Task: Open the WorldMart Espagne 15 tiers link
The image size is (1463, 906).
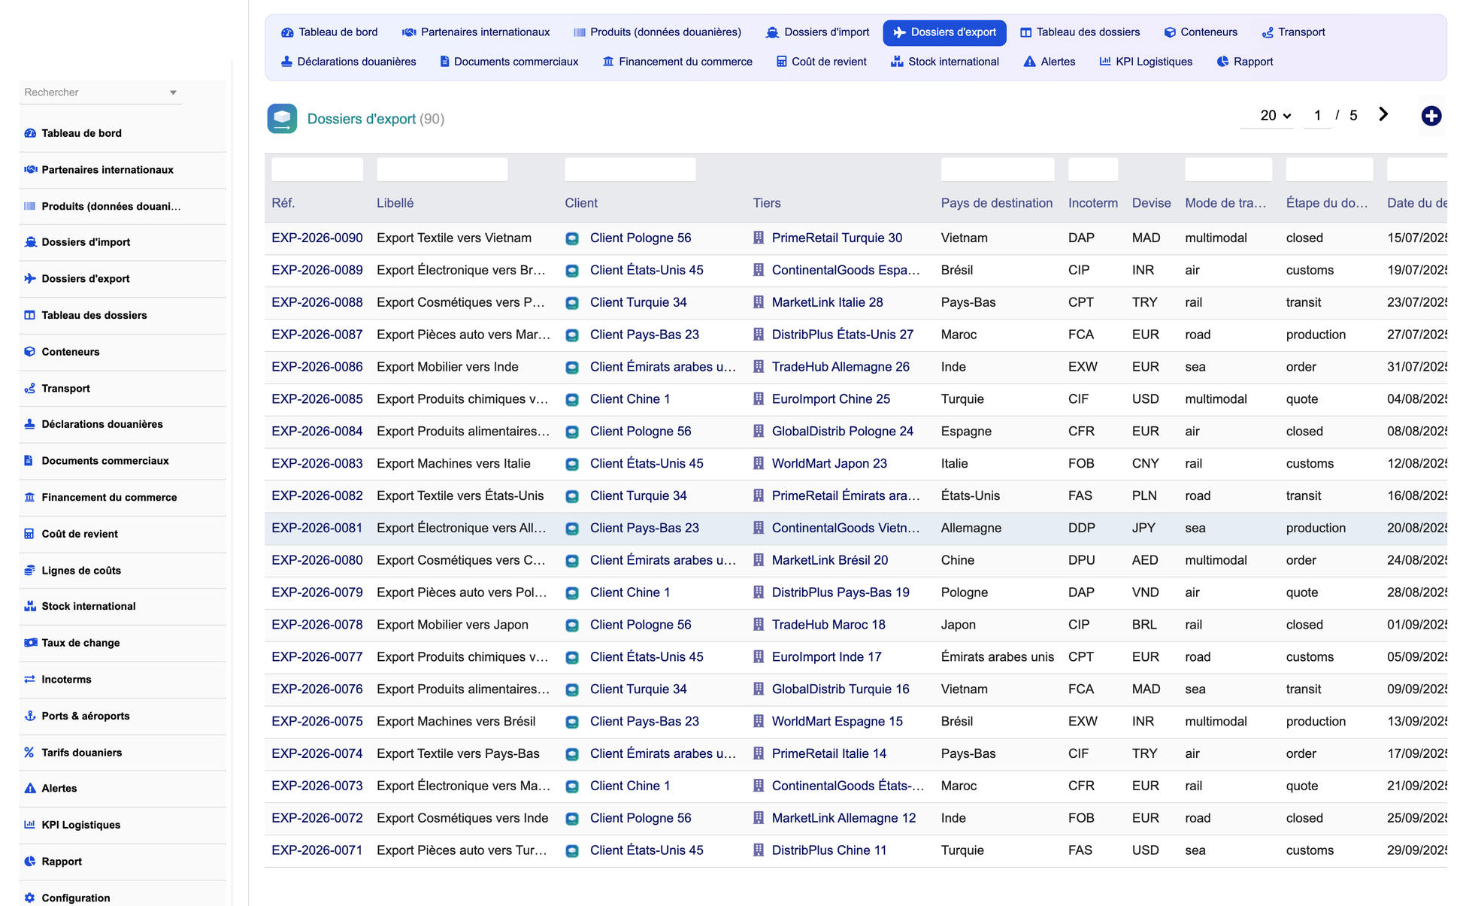Action: pos(838,721)
